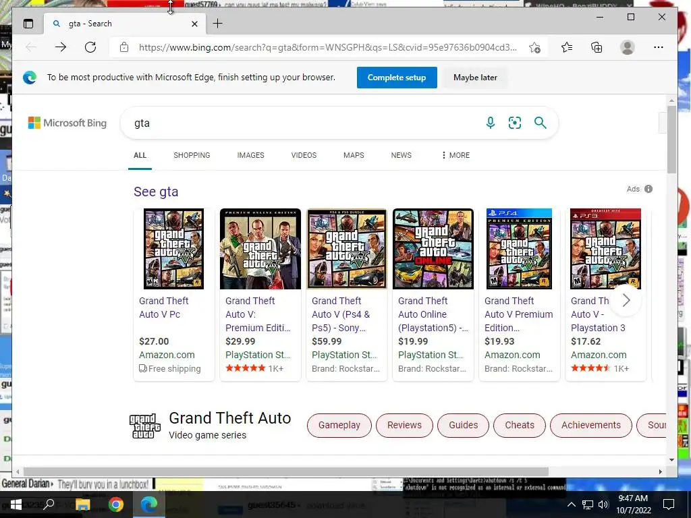Select the Guides chip
Viewport: 691px width, 518px height.
coord(463,426)
